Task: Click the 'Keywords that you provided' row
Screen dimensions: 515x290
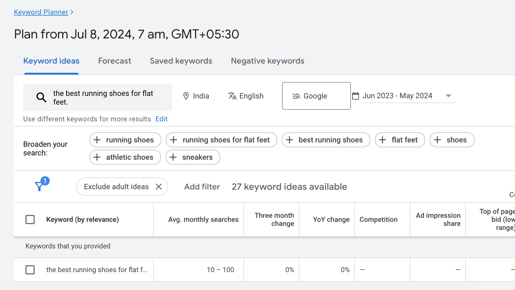Action: coord(264,246)
